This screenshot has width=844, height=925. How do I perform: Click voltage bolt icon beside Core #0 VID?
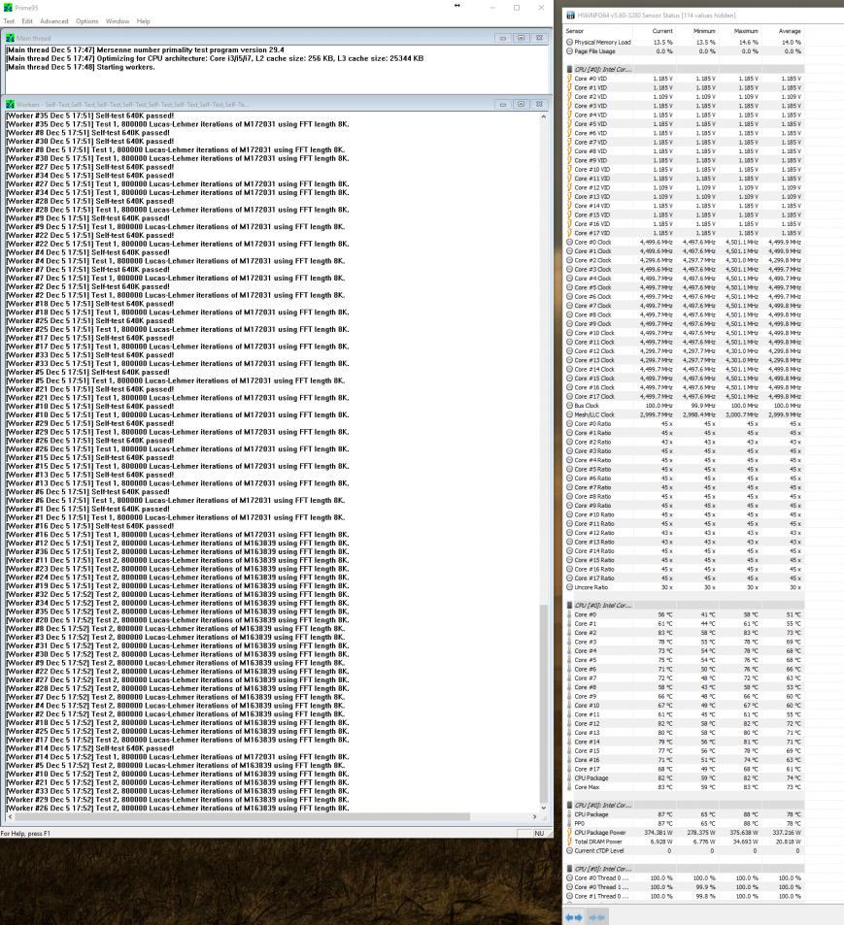(569, 79)
